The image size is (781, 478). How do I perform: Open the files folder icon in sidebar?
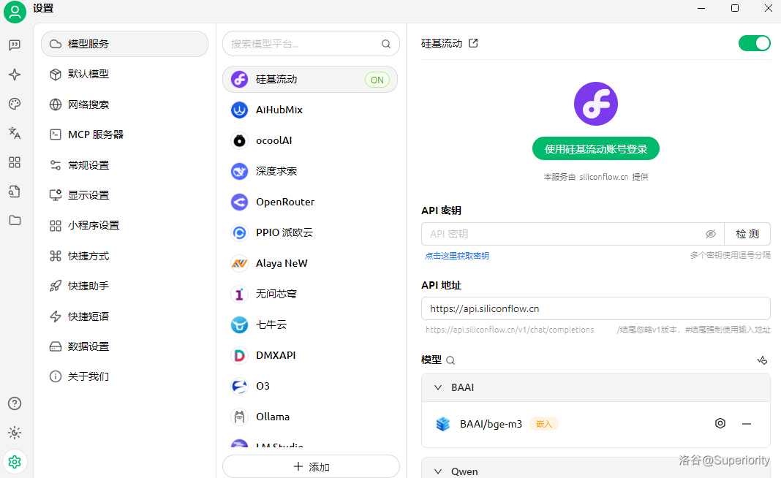click(15, 220)
